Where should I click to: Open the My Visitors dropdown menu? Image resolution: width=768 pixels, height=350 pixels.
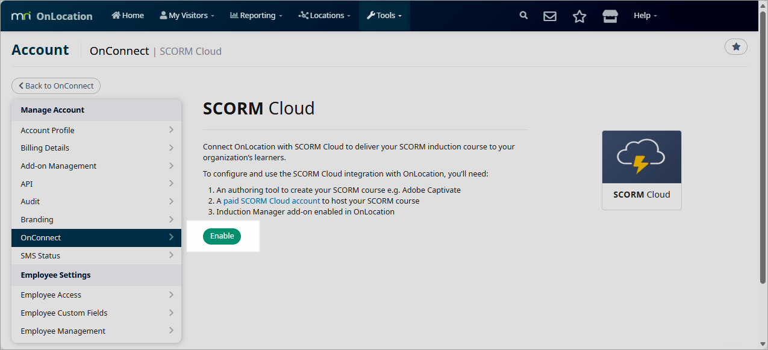click(187, 16)
